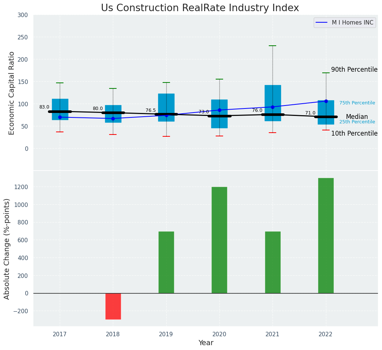Click the chart title text
This screenshot has height=350, width=382.
click(x=200, y=8)
